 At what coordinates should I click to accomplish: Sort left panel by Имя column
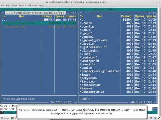[22, 16]
